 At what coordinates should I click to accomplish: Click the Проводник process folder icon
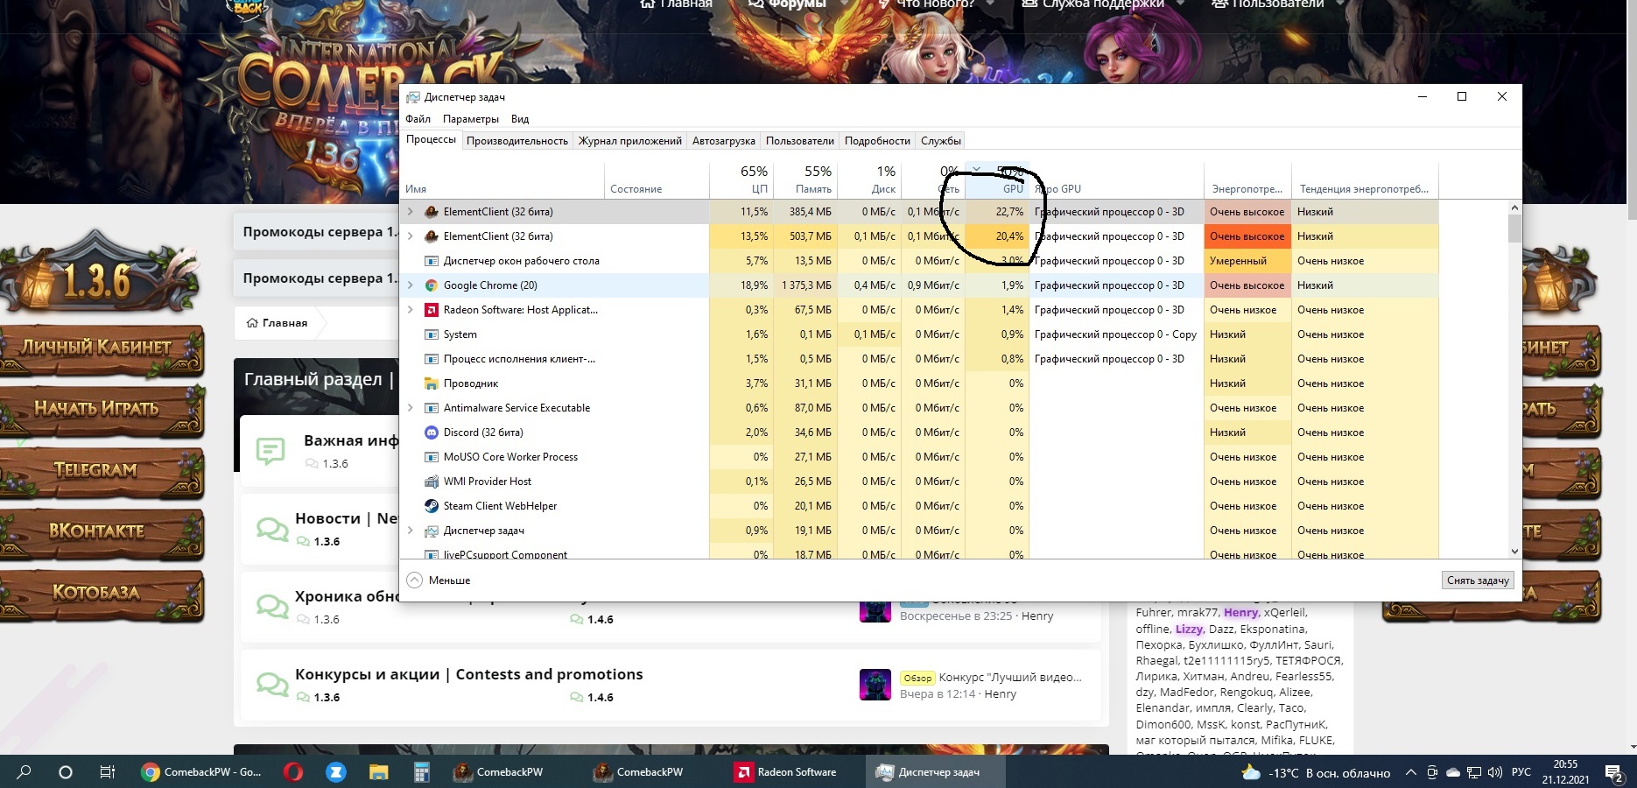[431, 383]
